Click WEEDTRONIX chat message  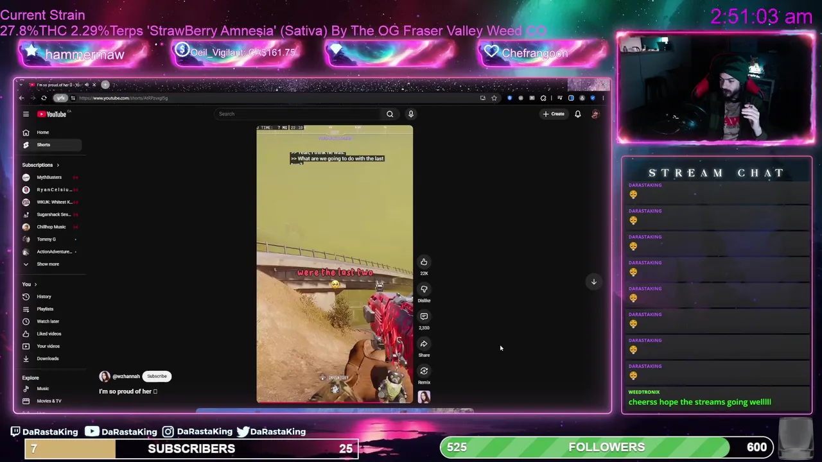[x=699, y=402]
